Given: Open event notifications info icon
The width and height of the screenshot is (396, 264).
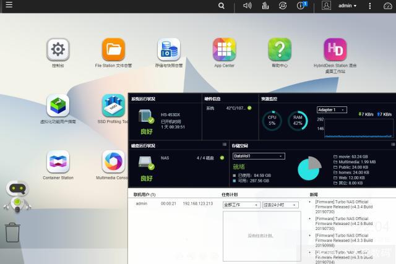Looking at the screenshot, I should [301, 6].
